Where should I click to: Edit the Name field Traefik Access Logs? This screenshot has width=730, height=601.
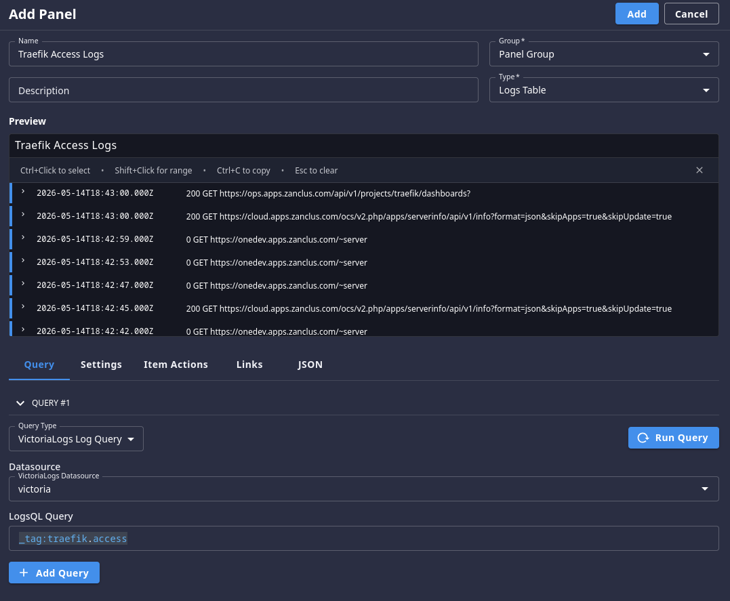point(243,54)
